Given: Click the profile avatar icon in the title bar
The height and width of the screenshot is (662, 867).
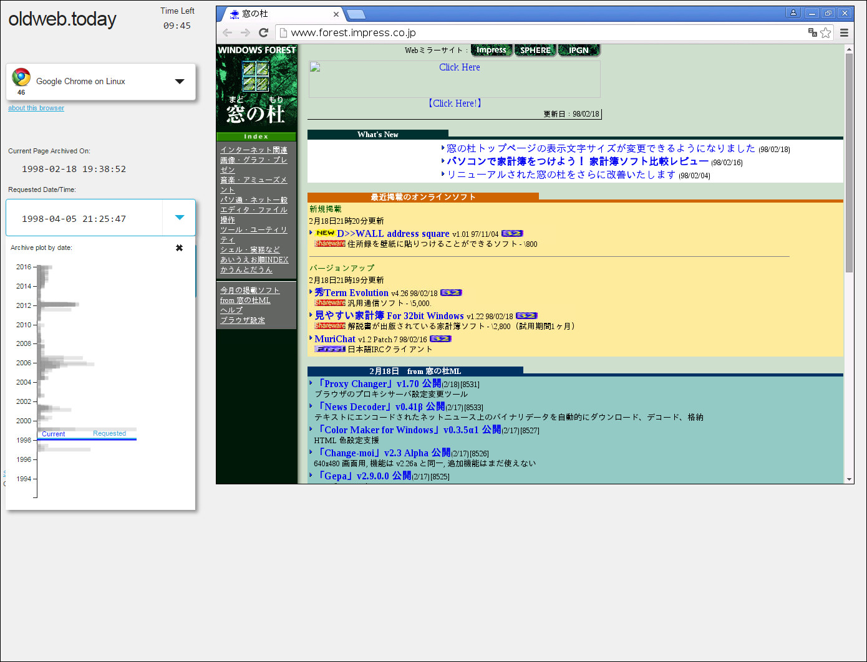Looking at the screenshot, I should (792, 12).
